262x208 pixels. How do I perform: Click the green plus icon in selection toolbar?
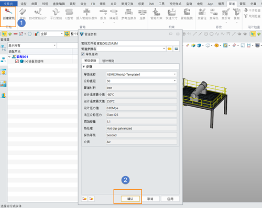[10, 34]
